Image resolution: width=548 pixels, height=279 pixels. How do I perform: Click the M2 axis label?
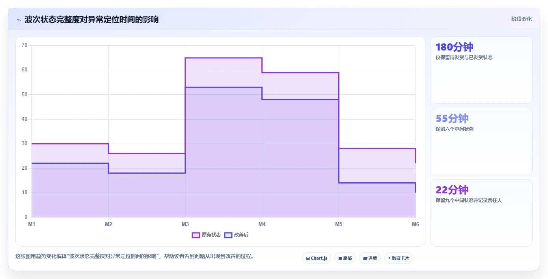click(108, 224)
